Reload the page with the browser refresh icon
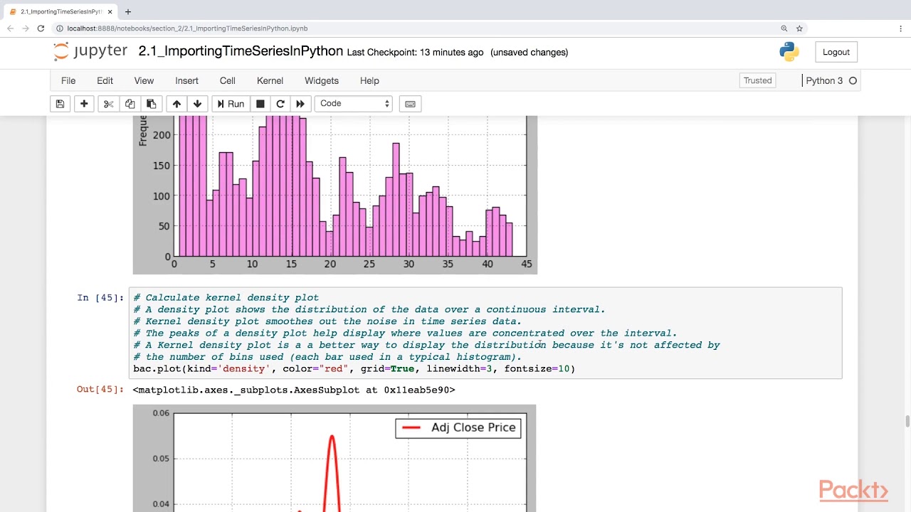 pos(41,28)
